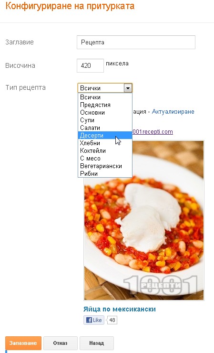
Task: Select Всички in the recipe type list
Action: (105, 97)
